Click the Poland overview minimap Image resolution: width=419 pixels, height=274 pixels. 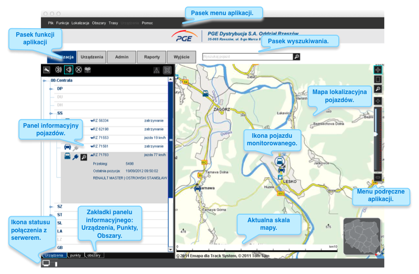pos(362,236)
